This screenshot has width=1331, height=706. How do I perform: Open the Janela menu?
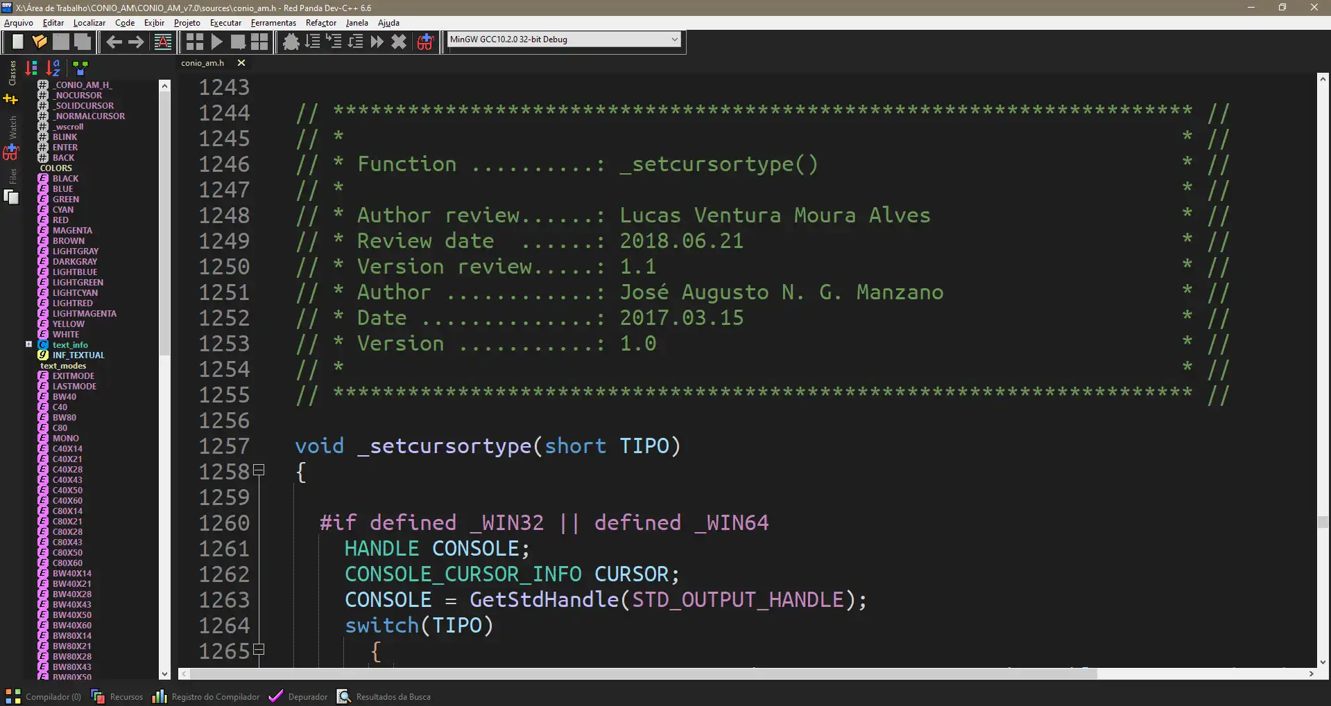pyautogui.click(x=357, y=23)
